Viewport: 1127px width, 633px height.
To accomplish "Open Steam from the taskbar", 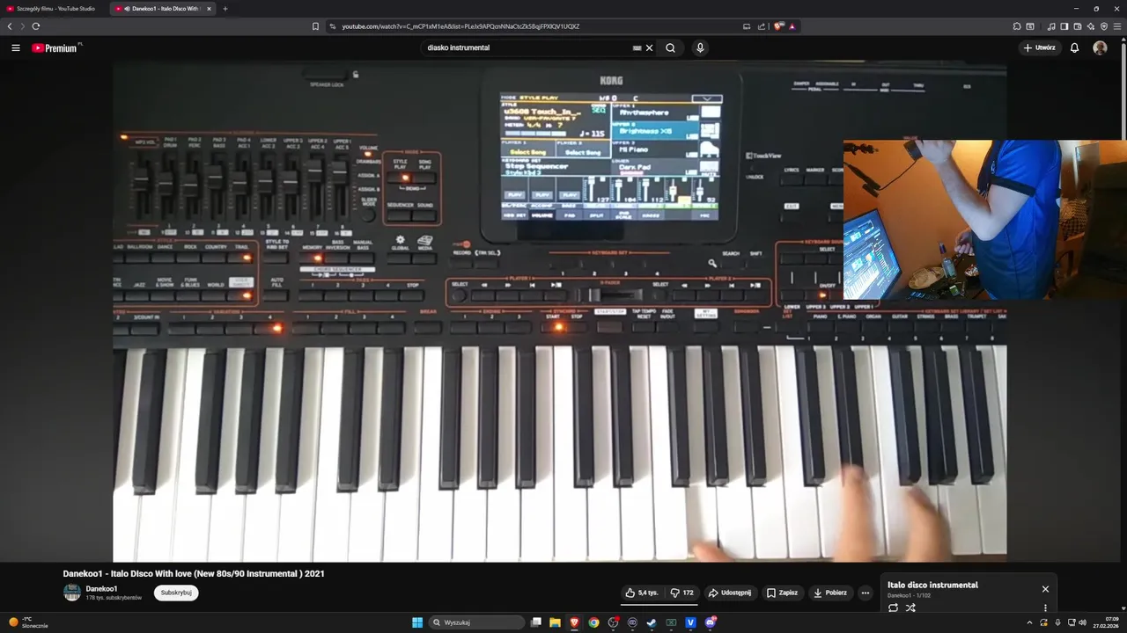I will (x=652, y=622).
